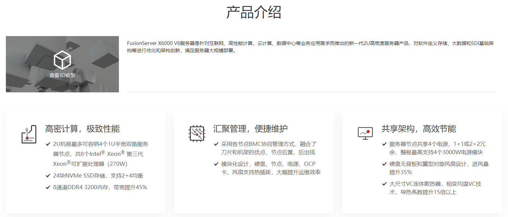This screenshot has height=217, width=508.
Task: Click the FusionServer X6000 V6 description paragraph
Action: tap(310, 47)
